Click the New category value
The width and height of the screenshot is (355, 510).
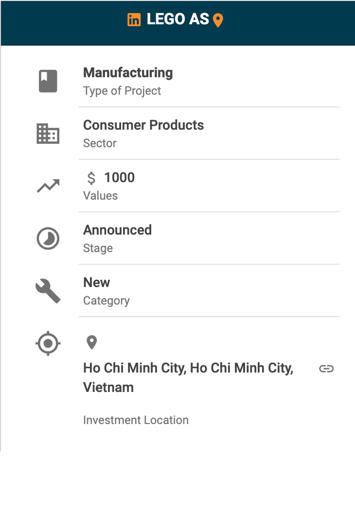[x=96, y=283]
